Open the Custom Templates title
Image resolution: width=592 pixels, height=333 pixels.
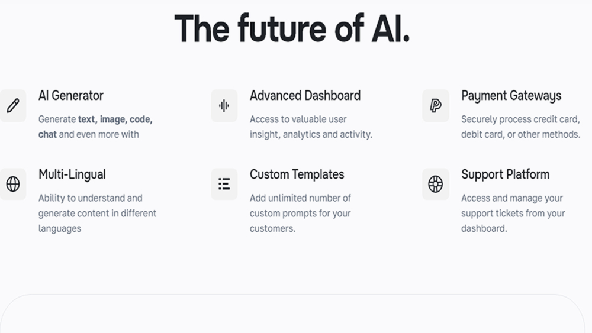(297, 174)
